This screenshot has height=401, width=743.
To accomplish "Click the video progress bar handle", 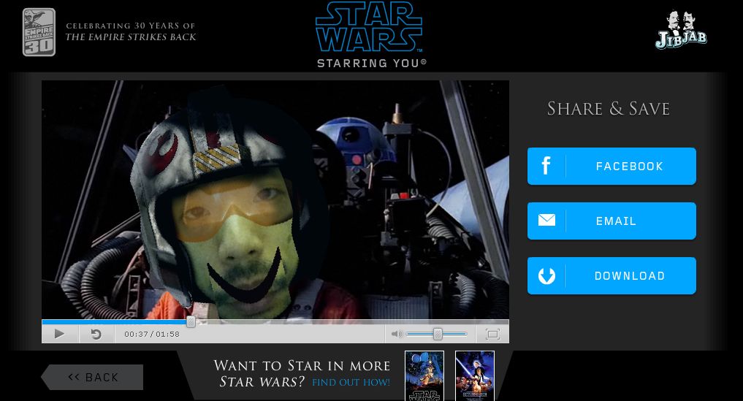I will [191, 322].
